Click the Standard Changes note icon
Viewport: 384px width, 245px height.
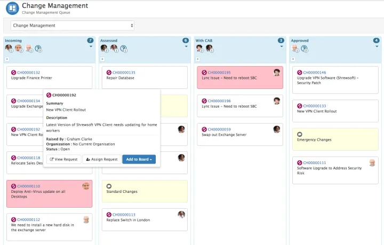(109, 186)
